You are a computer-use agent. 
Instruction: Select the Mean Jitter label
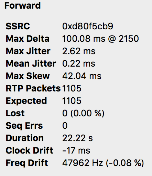click(31, 63)
